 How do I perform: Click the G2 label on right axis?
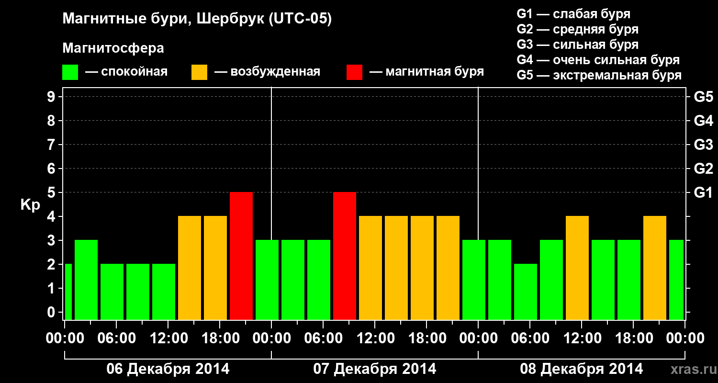[x=703, y=169]
